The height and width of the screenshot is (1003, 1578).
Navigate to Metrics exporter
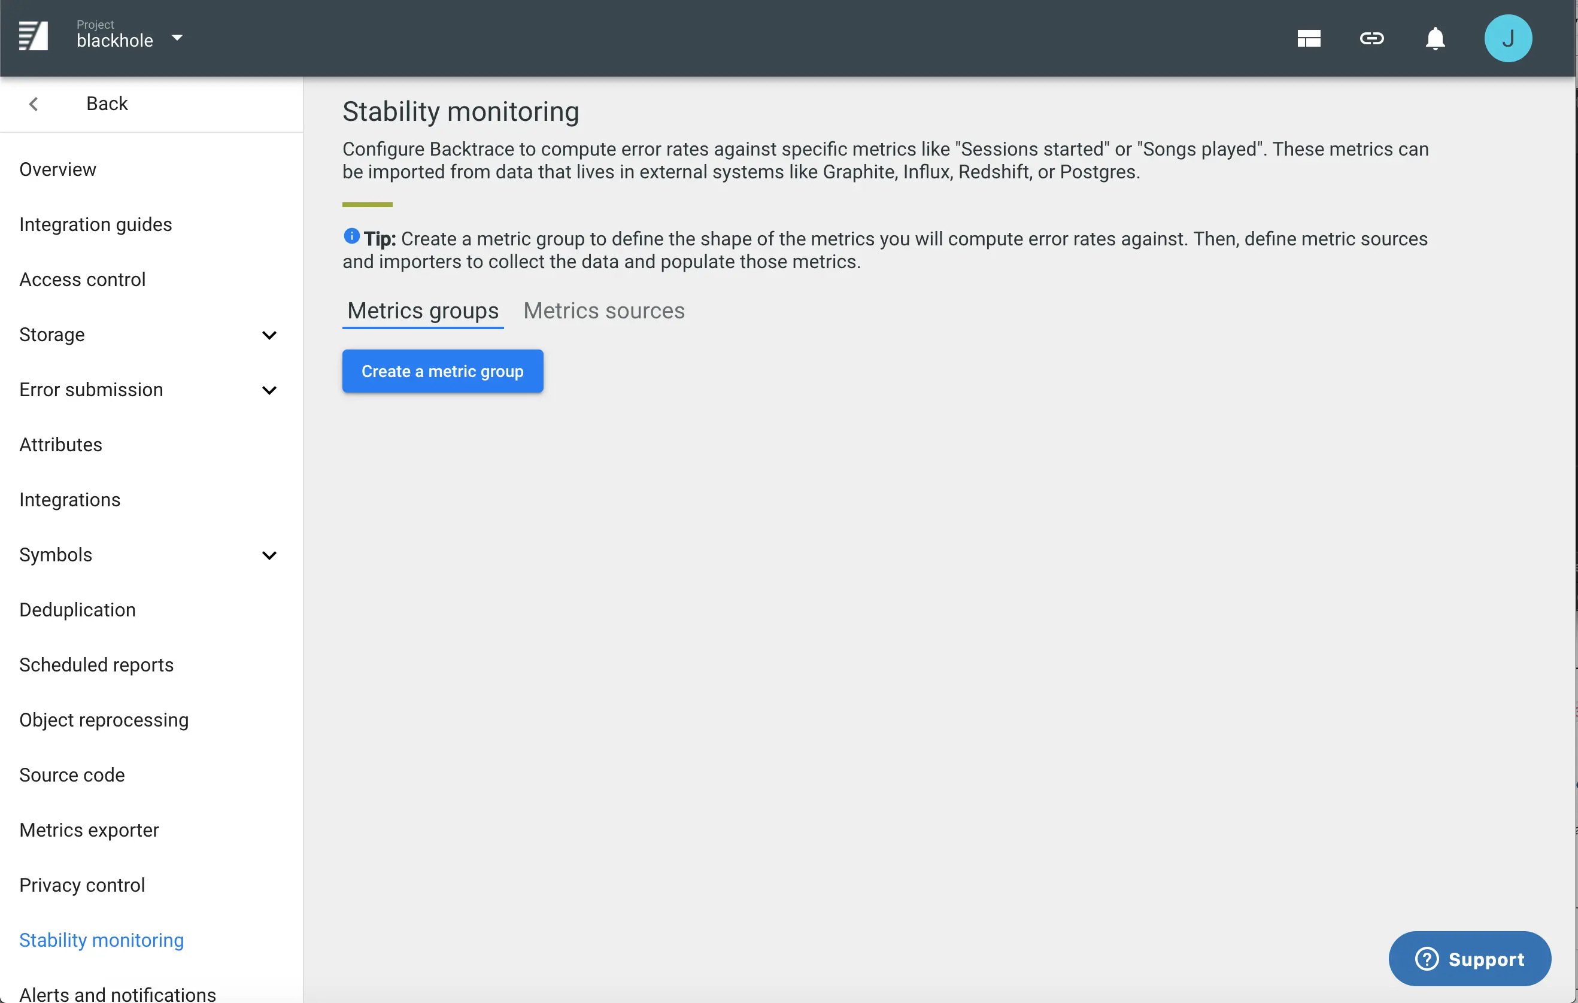click(x=89, y=829)
